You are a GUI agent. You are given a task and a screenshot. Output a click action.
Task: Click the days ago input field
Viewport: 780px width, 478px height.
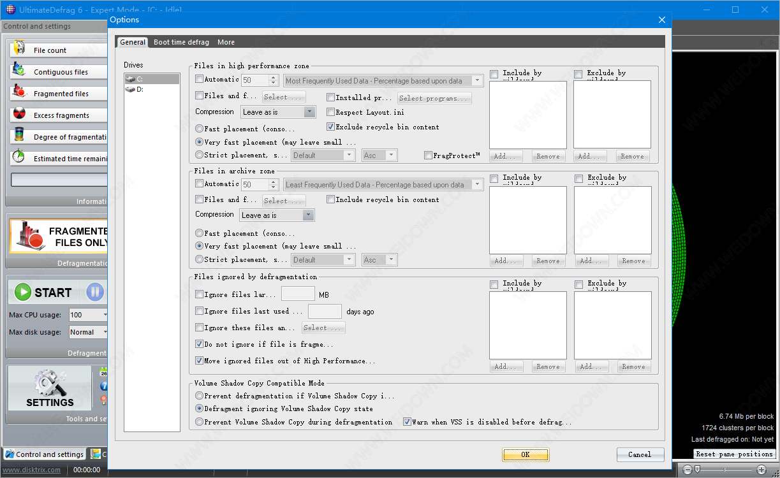tap(325, 311)
